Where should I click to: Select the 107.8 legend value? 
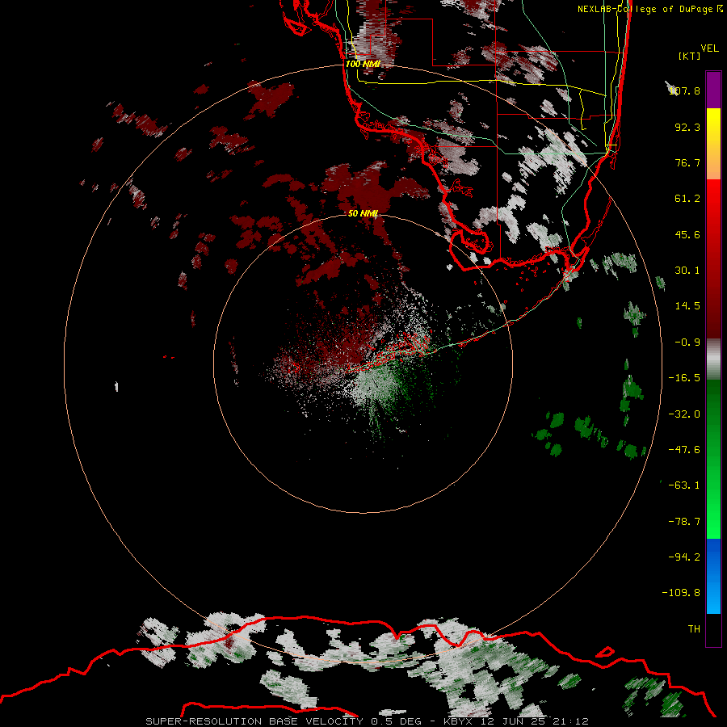[685, 90]
